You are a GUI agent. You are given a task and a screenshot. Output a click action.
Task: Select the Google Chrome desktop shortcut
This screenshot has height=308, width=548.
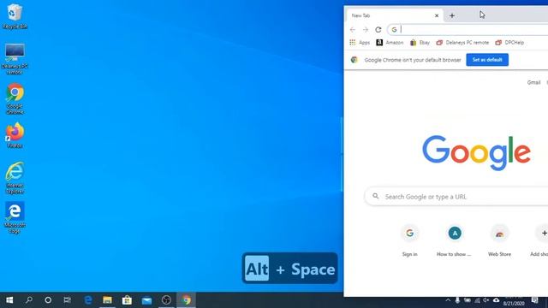tap(15, 98)
